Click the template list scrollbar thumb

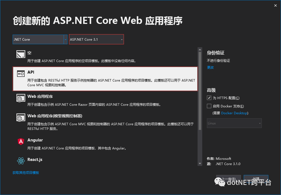(x=200, y=91)
